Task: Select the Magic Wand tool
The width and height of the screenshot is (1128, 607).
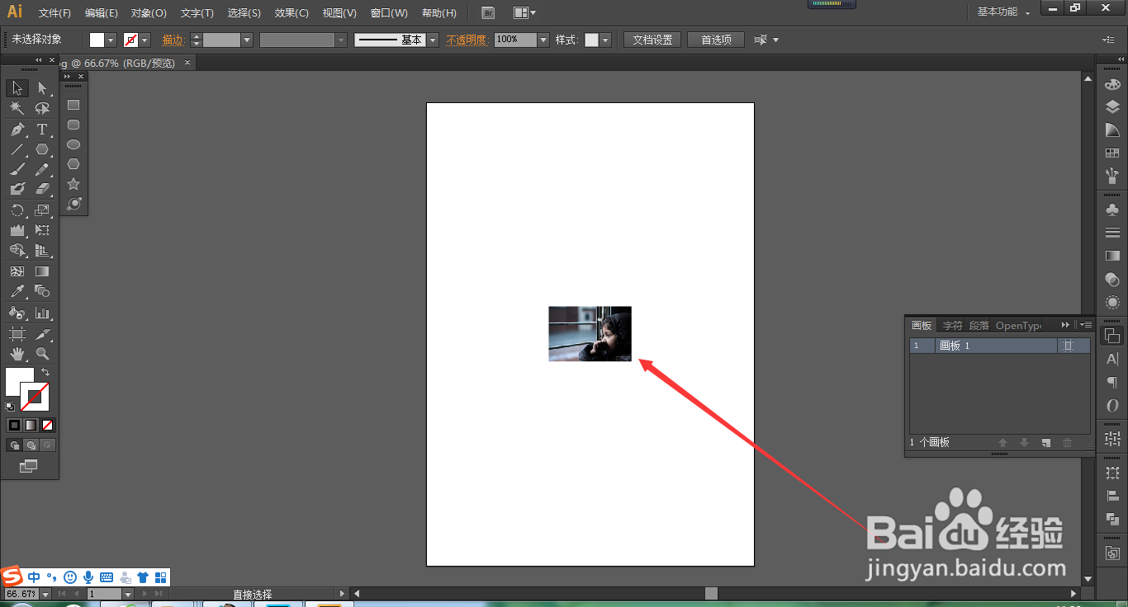Action: point(17,108)
